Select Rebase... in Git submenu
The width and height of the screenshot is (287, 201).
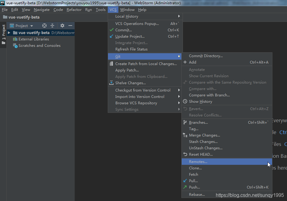click(x=227, y=195)
